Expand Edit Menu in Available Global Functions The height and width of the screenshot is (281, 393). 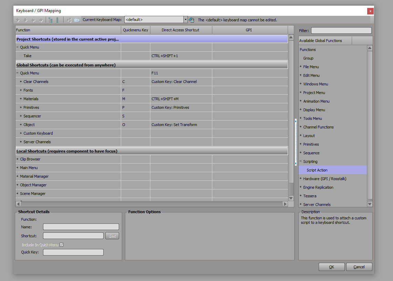tap(300, 75)
